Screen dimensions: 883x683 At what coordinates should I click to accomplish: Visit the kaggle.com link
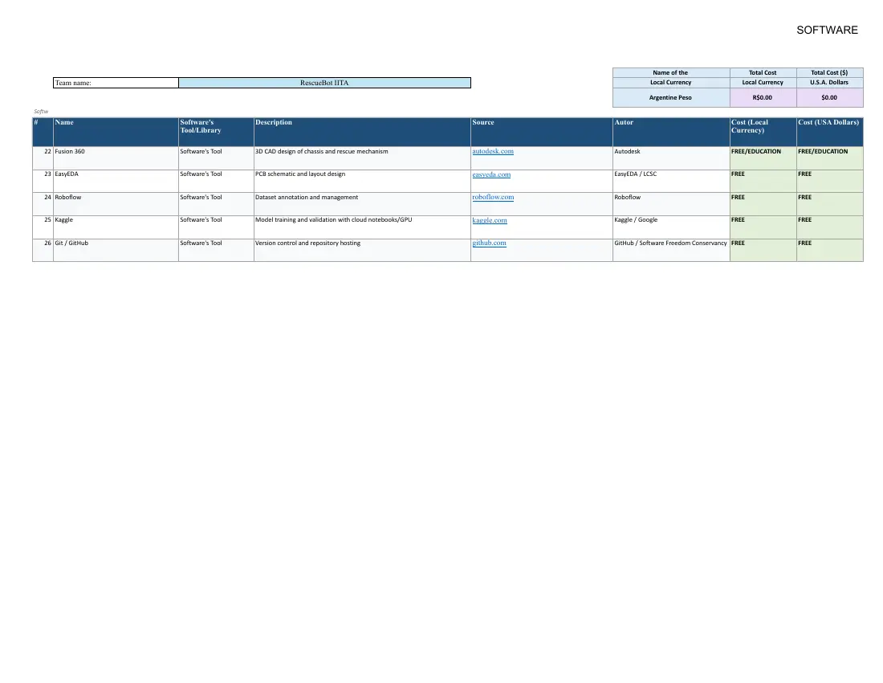click(x=490, y=220)
